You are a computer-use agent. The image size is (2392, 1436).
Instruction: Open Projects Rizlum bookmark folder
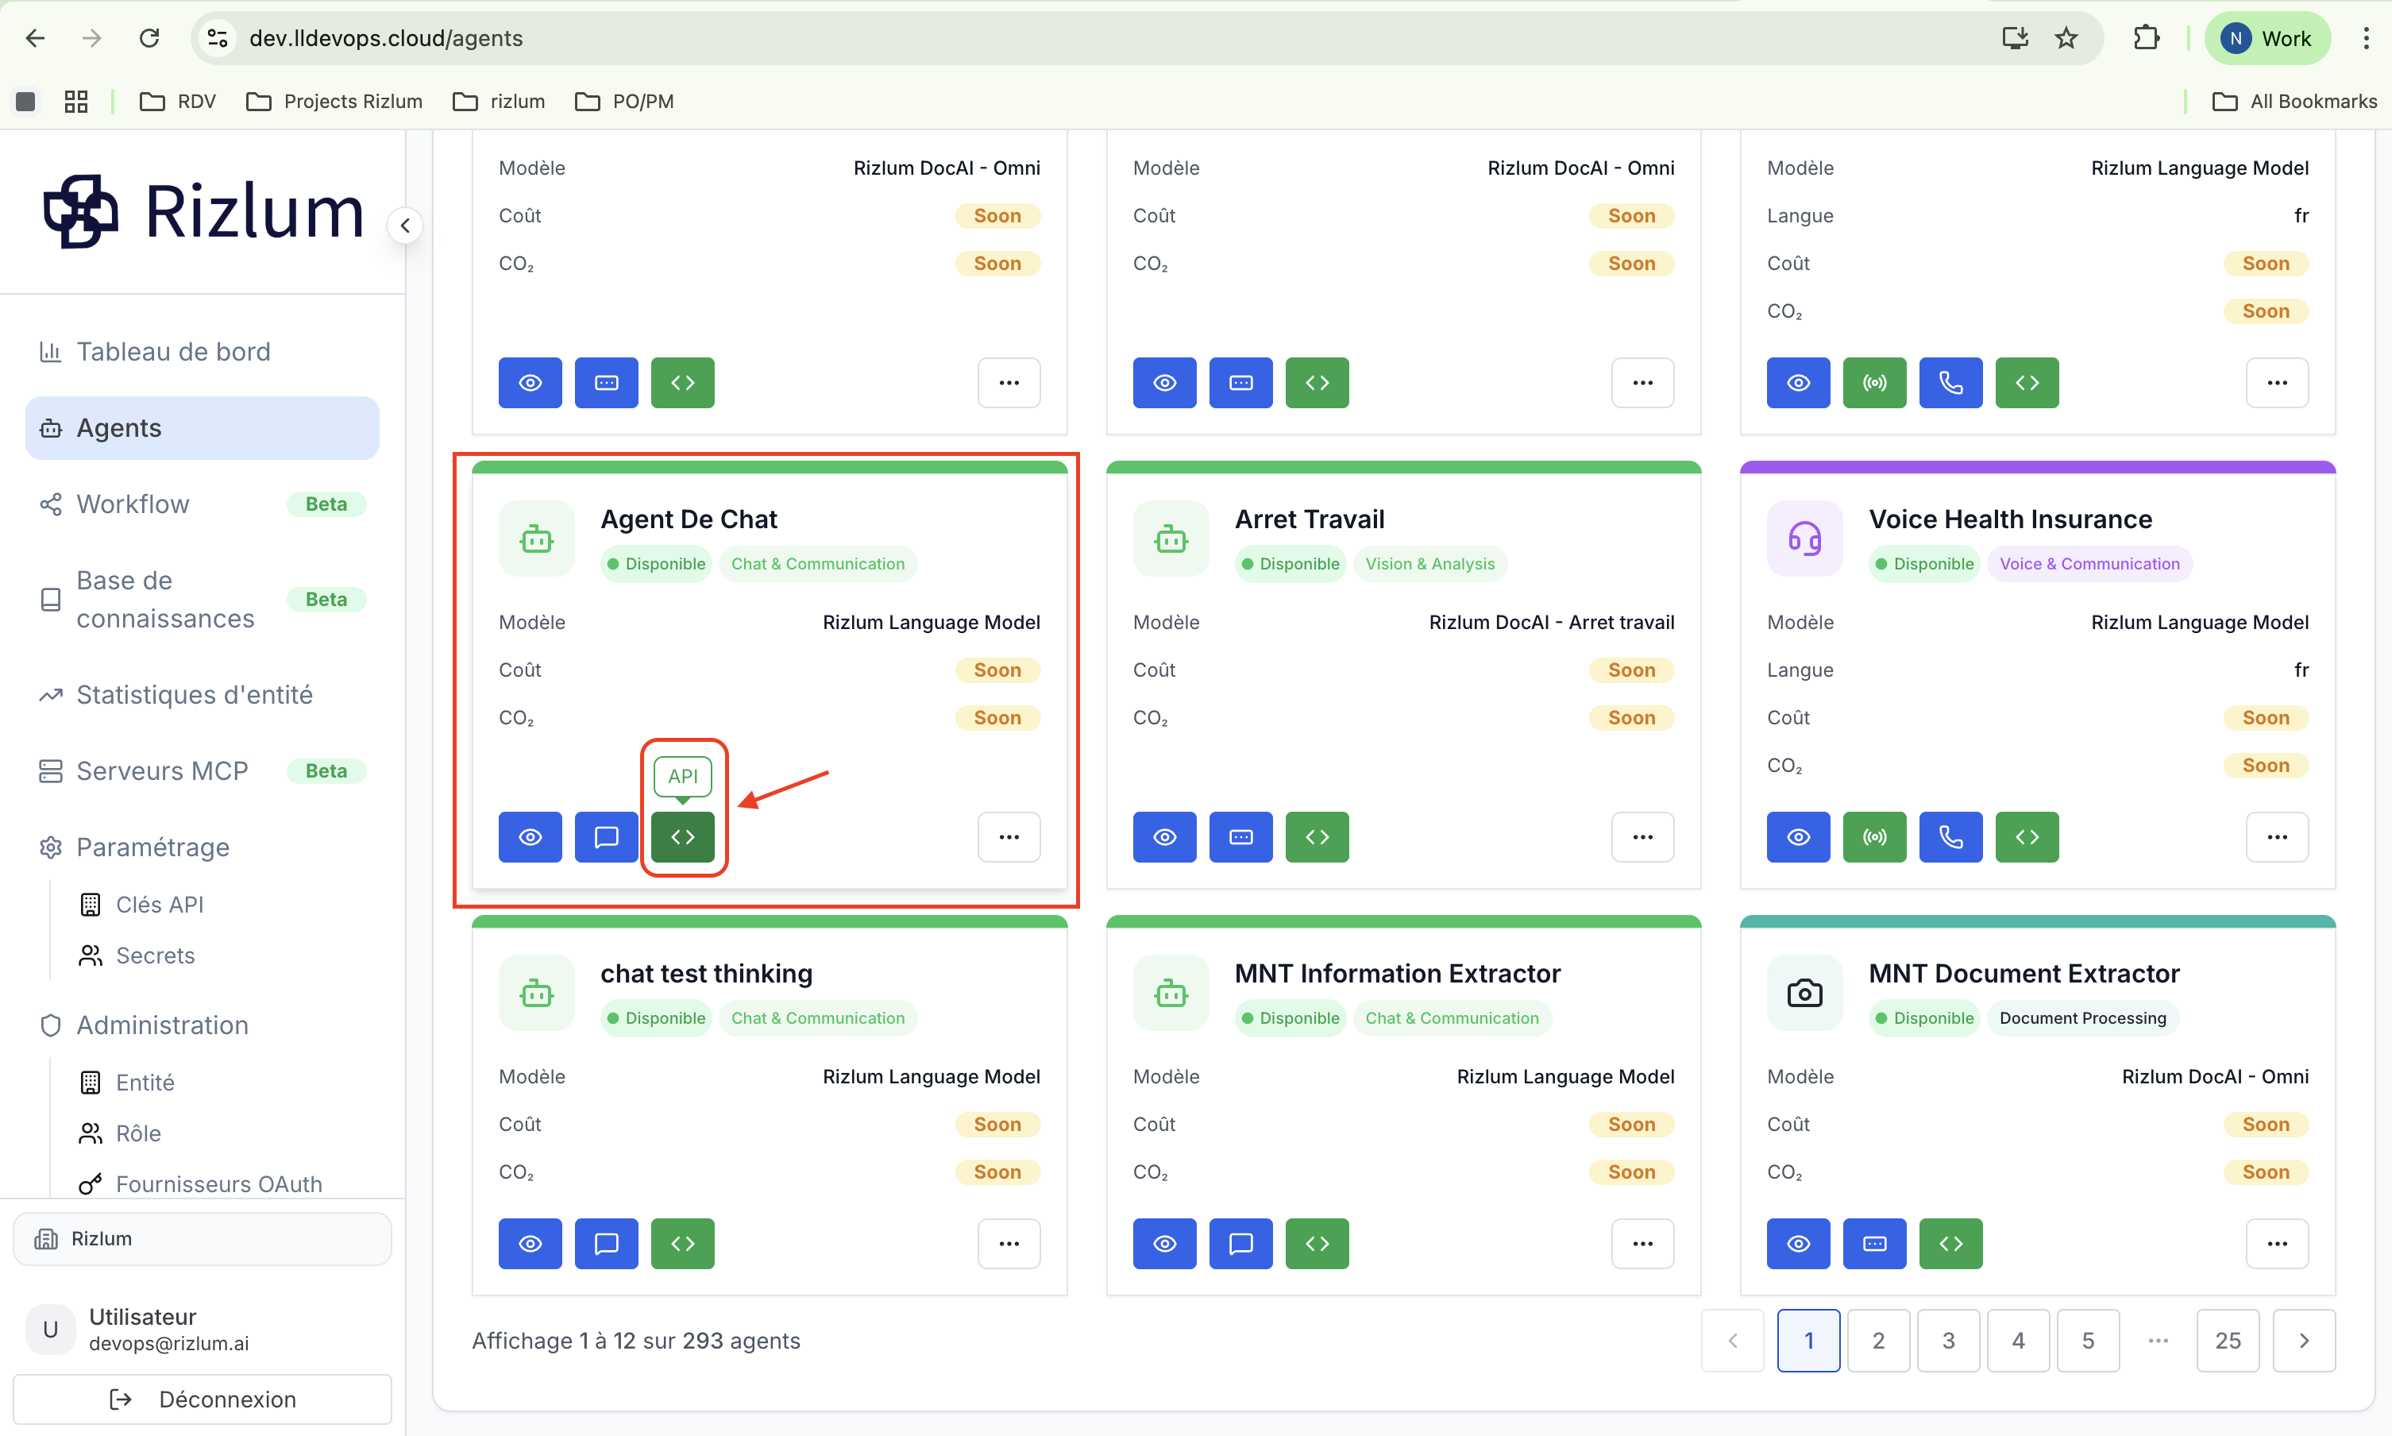334,101
